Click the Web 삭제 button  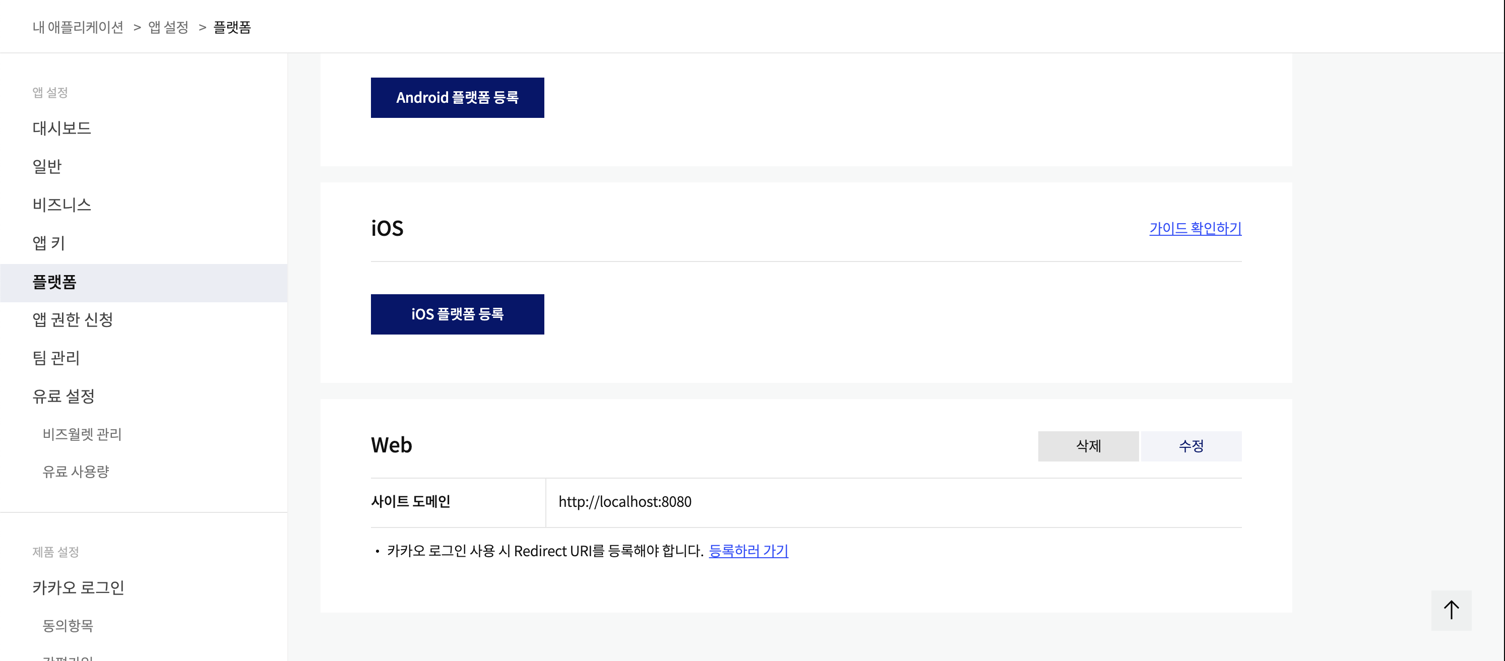click(1088, 446)
